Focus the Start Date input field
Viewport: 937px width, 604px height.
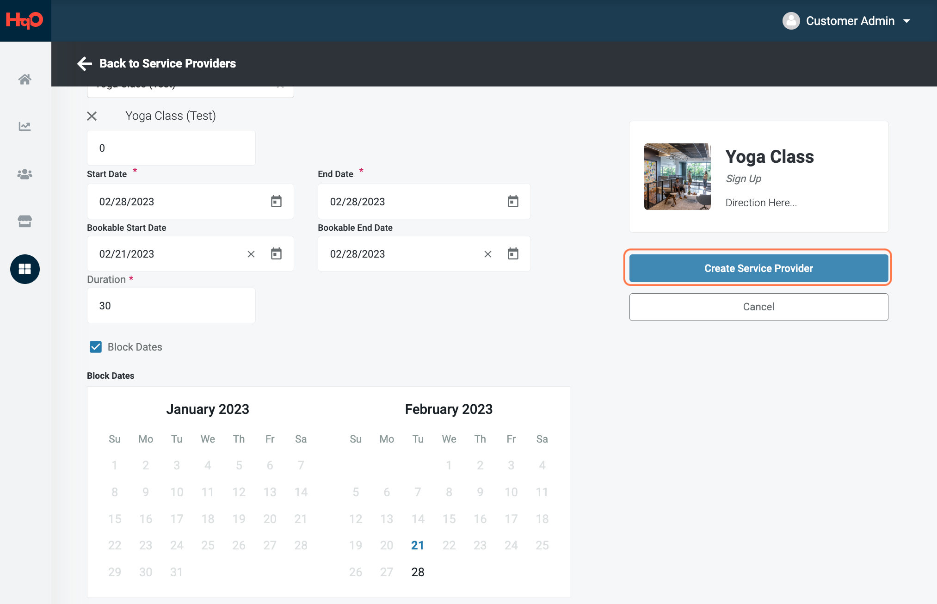(x=190, y=202)
